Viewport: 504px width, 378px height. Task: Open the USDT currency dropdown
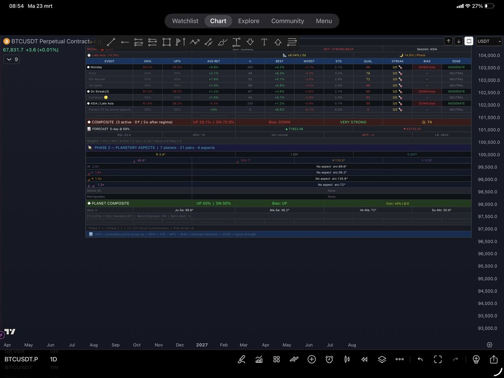pos(489,41)
